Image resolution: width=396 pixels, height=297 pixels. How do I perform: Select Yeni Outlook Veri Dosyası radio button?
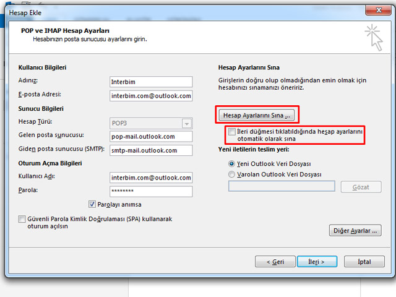coord(232,163)
